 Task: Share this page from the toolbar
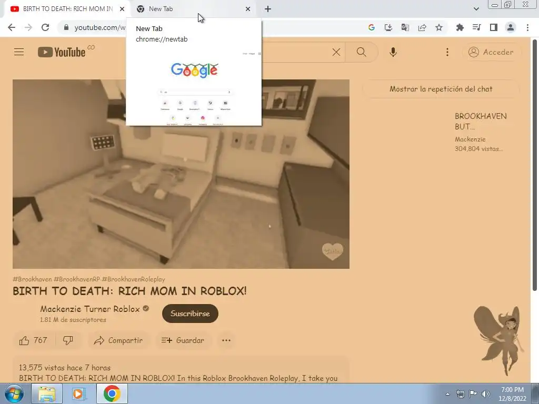coord(422,27)
